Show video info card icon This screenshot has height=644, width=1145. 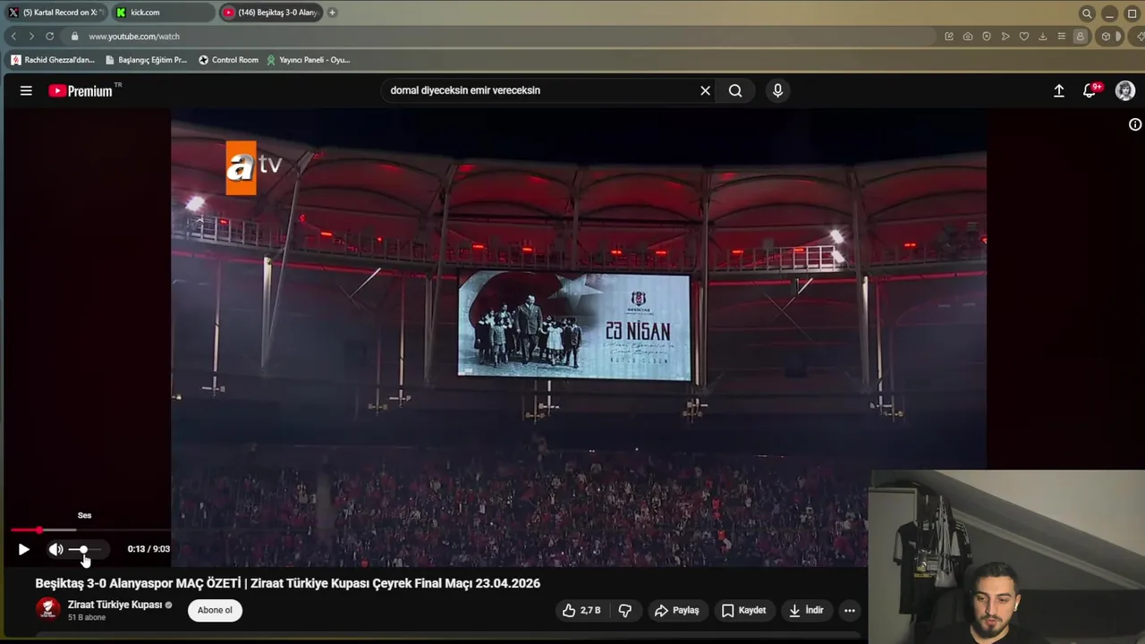[x=1135, y=124]
